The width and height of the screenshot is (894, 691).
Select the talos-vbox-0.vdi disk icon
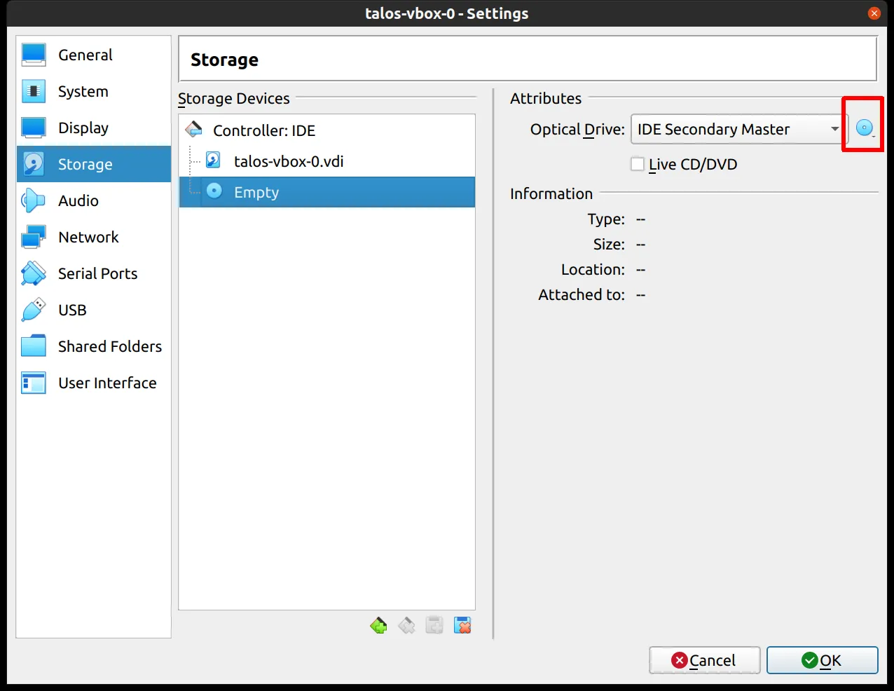point(214,161)
